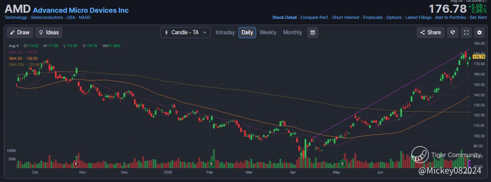Switch to the Monthly timeframe
Image resolution: width=491 pixels, height=182 pixels.
[x=292, y=32]
